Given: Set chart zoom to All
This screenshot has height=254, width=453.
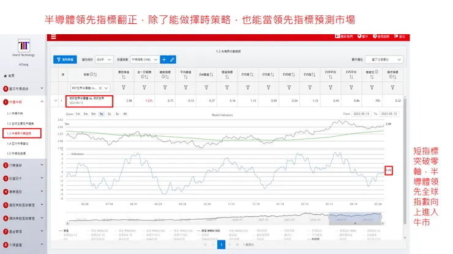Looking at the screenshot, I should [125, 114].
